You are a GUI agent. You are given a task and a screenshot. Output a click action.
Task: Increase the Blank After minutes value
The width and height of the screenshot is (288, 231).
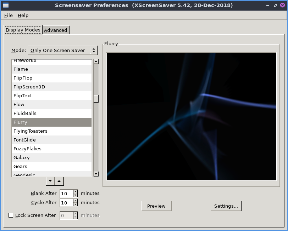[x=75, y=192]
